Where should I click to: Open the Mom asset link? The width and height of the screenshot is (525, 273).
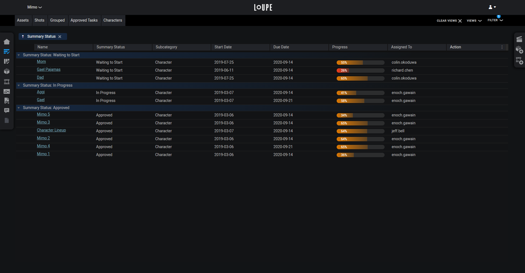(x=41, y=62)
